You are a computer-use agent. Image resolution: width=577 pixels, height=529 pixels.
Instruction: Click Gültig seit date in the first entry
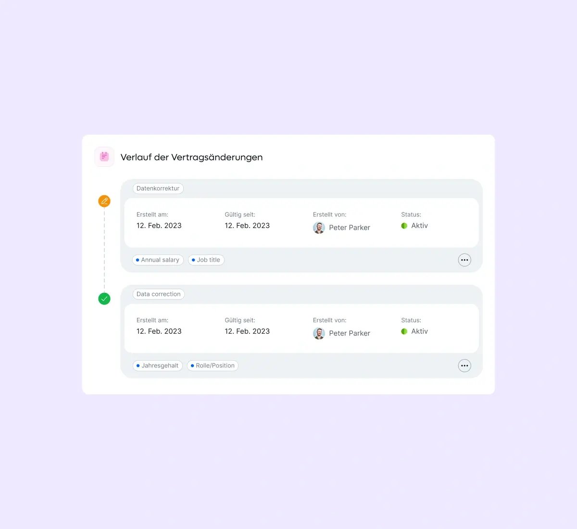tap(247, 226)
